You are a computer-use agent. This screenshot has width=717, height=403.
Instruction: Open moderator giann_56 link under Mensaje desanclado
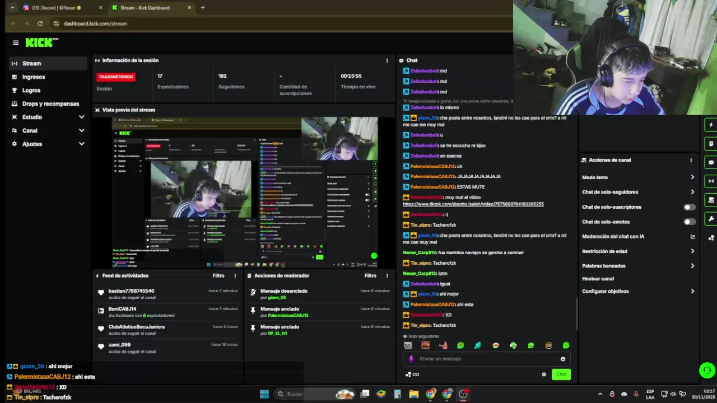click(x=277, y=297)
